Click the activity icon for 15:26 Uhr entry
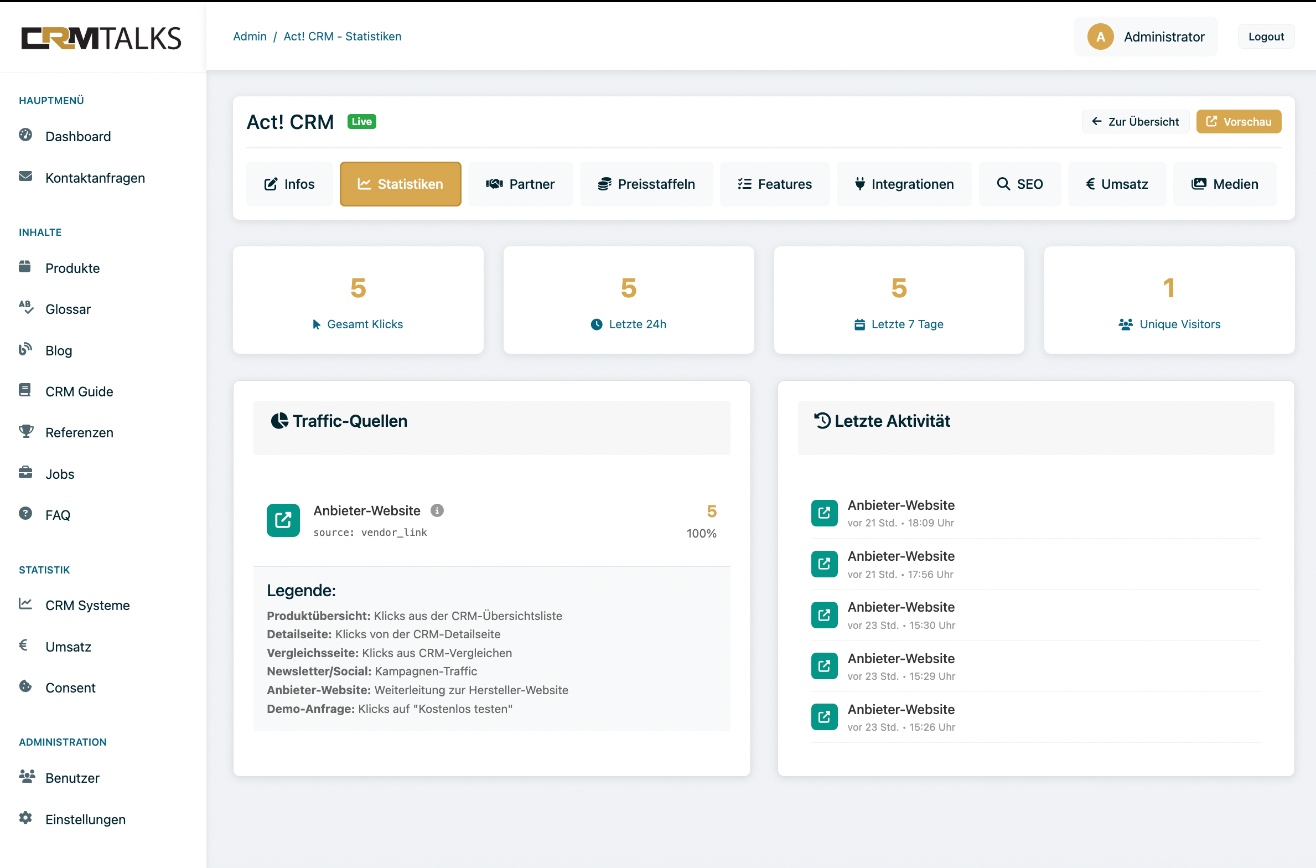The image size is (1316, 868). [825, 717]
